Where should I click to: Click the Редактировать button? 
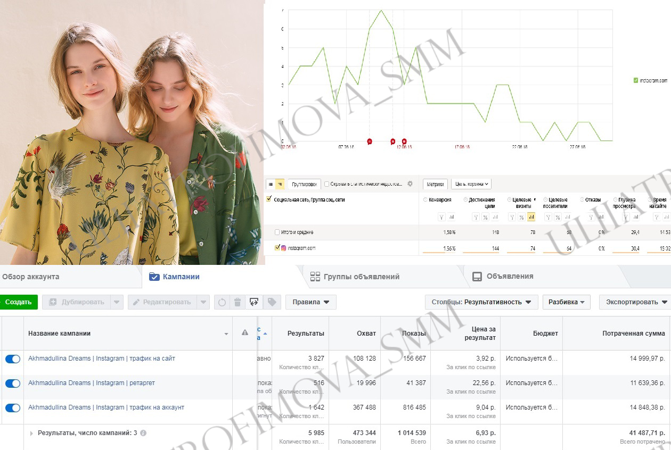(162, 302)
